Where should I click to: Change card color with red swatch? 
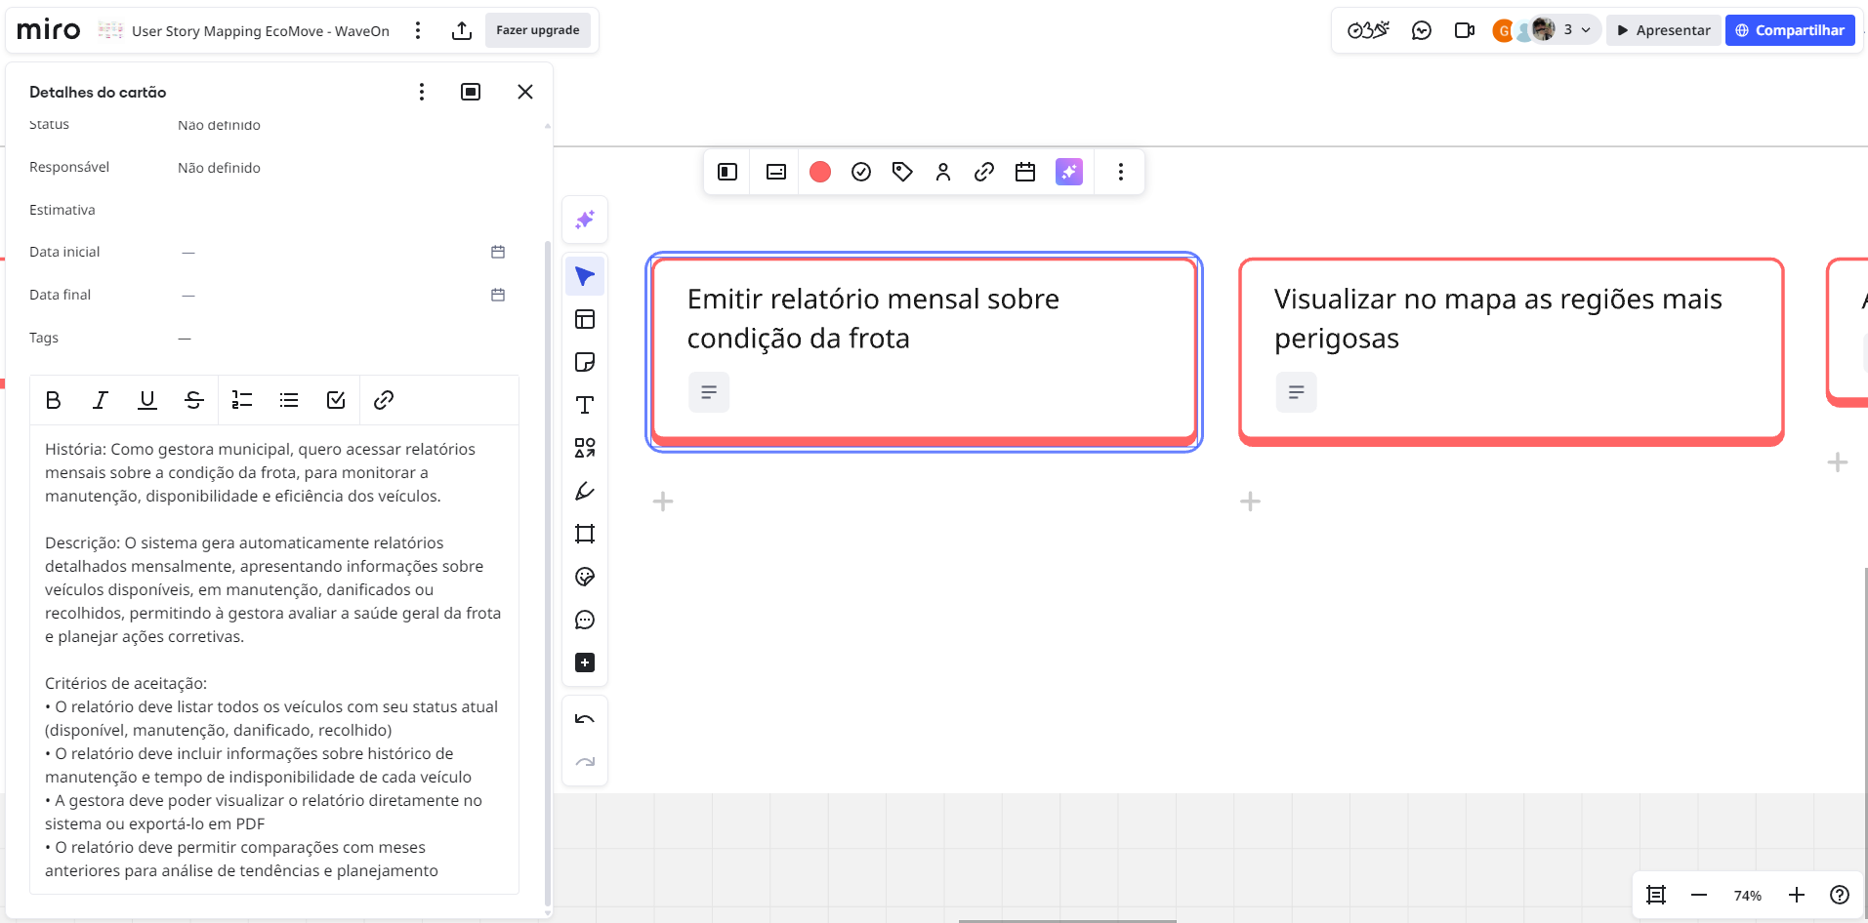tap(820, 172)
